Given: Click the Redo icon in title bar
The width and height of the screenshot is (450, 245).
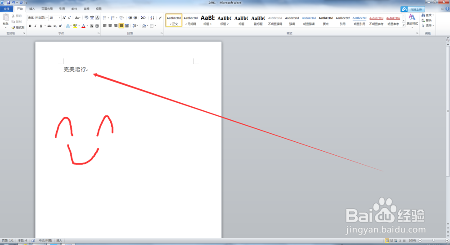Looking at the screenshot, I should pyautogui.click(x=21, y=3).
